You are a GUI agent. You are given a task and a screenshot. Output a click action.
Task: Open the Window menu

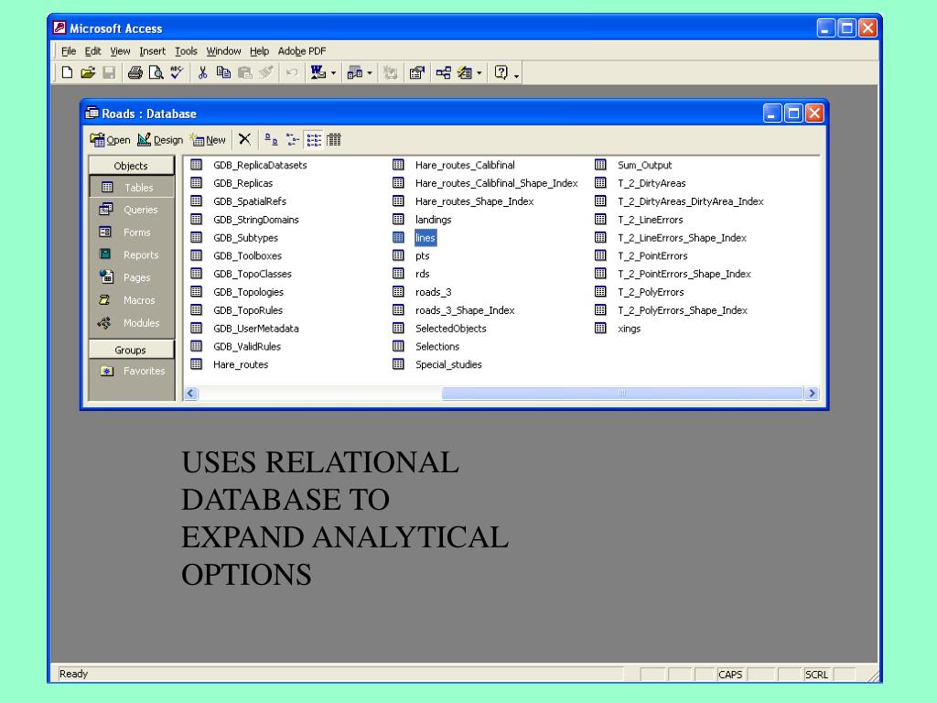pos(223,51)
